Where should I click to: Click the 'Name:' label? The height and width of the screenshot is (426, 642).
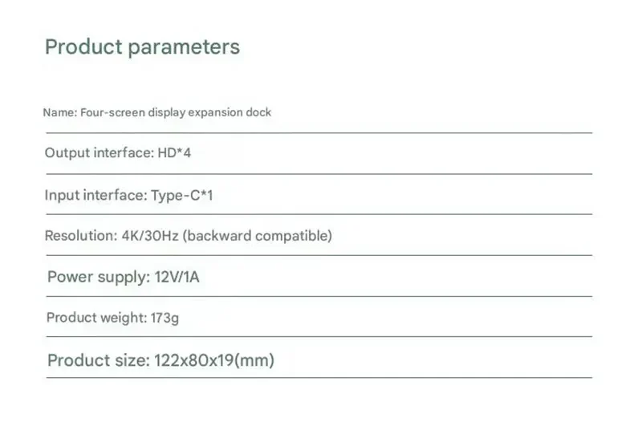click(59, 112)
